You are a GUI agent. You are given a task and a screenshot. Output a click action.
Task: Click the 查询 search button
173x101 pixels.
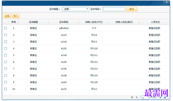(132, 9)
